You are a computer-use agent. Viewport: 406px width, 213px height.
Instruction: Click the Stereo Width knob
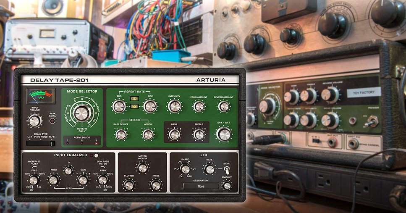point(147,134)
